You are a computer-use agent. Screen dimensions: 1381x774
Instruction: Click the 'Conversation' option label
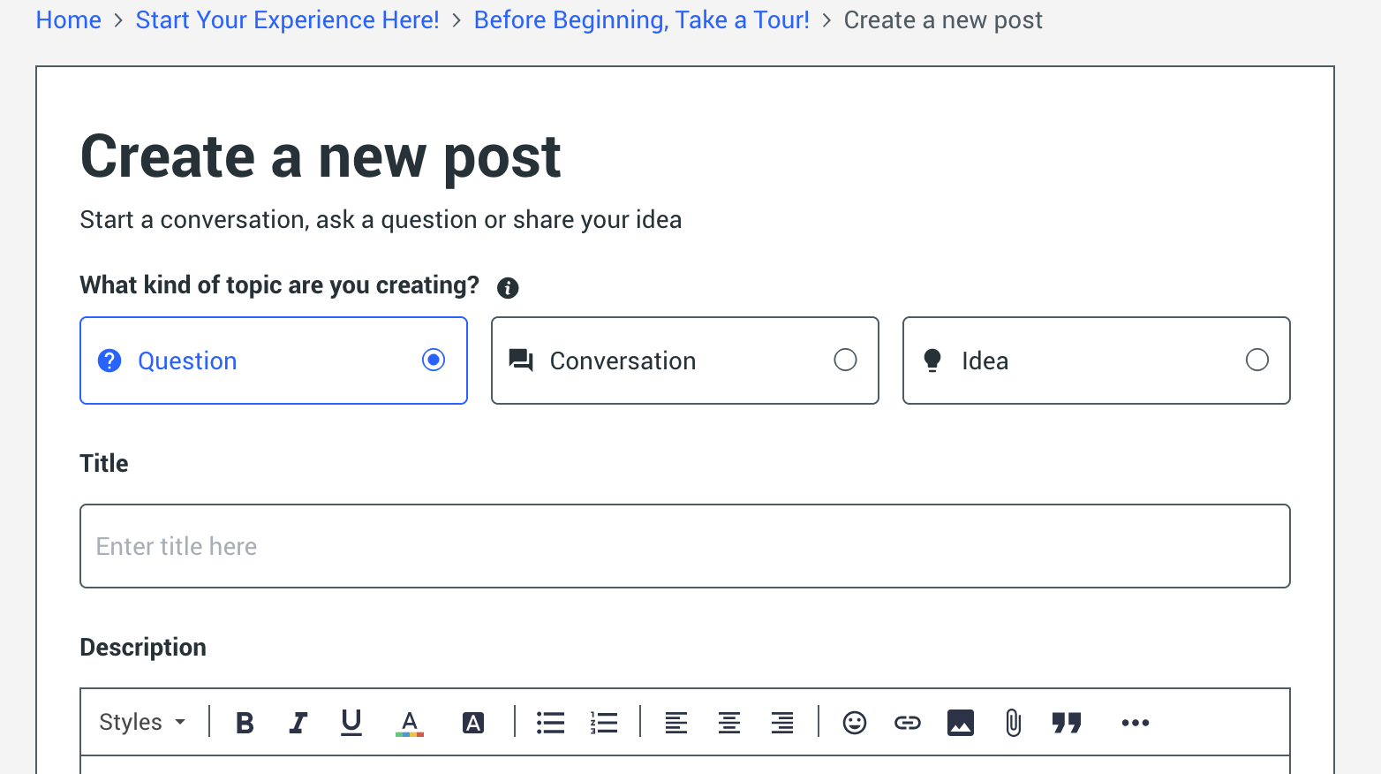click(623, 360)
